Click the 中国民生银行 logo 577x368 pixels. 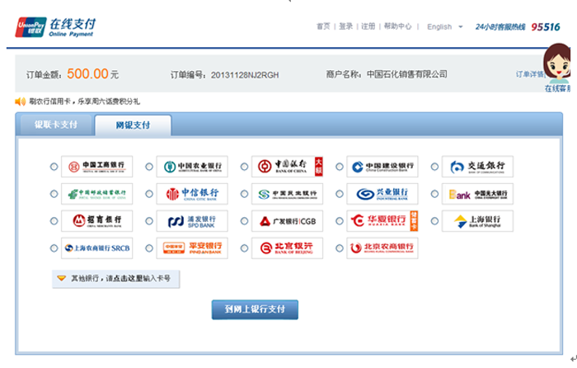(x=287, y=194)
